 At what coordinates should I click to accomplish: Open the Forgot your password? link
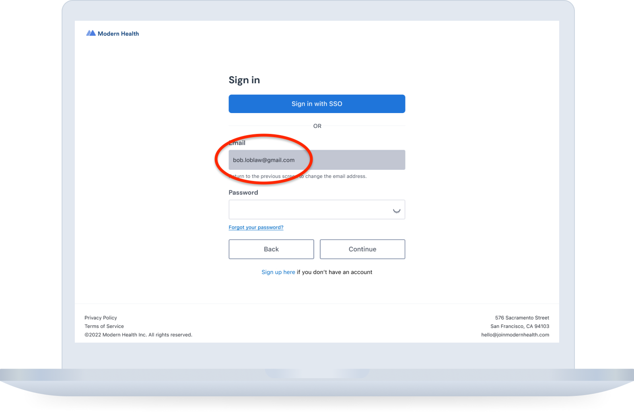[x=256, y=227]
